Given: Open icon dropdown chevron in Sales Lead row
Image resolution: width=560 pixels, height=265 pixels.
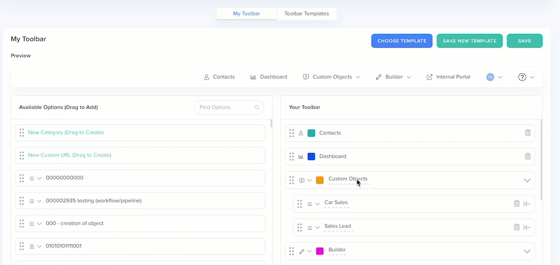Looking at the screenshot, I should click(317, 228).
